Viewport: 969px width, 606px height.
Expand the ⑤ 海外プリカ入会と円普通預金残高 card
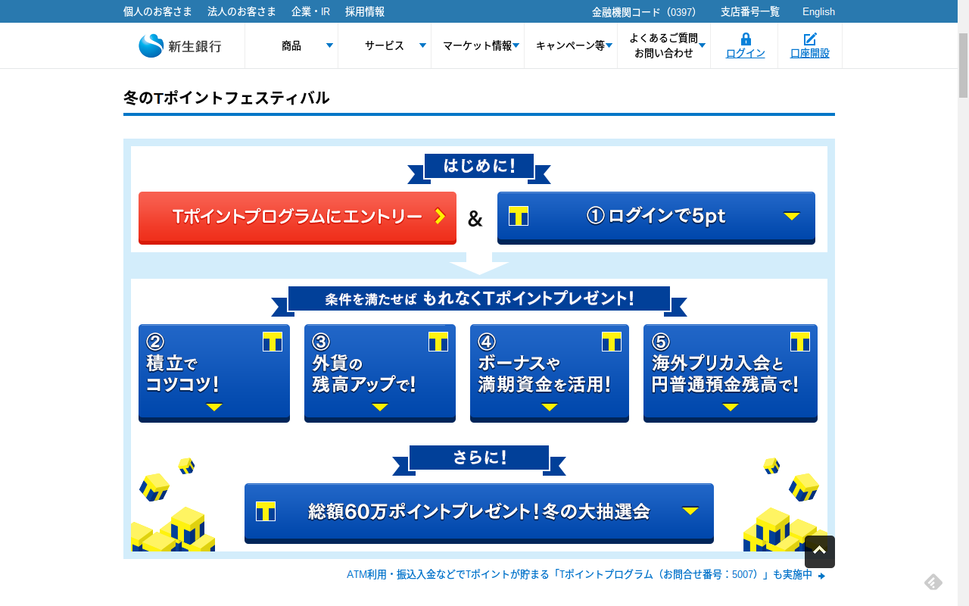(731, 373)
